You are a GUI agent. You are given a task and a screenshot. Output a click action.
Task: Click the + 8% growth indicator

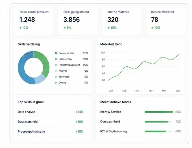point(67,28)
